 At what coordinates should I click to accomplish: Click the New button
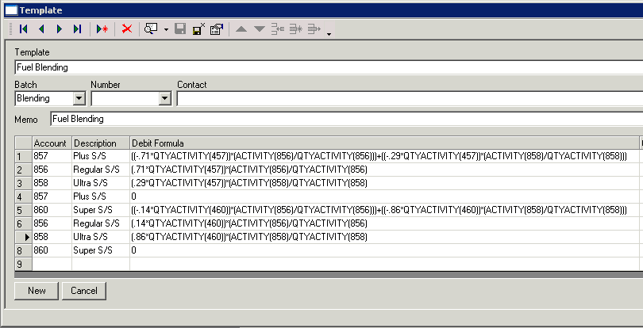[37, 291]
